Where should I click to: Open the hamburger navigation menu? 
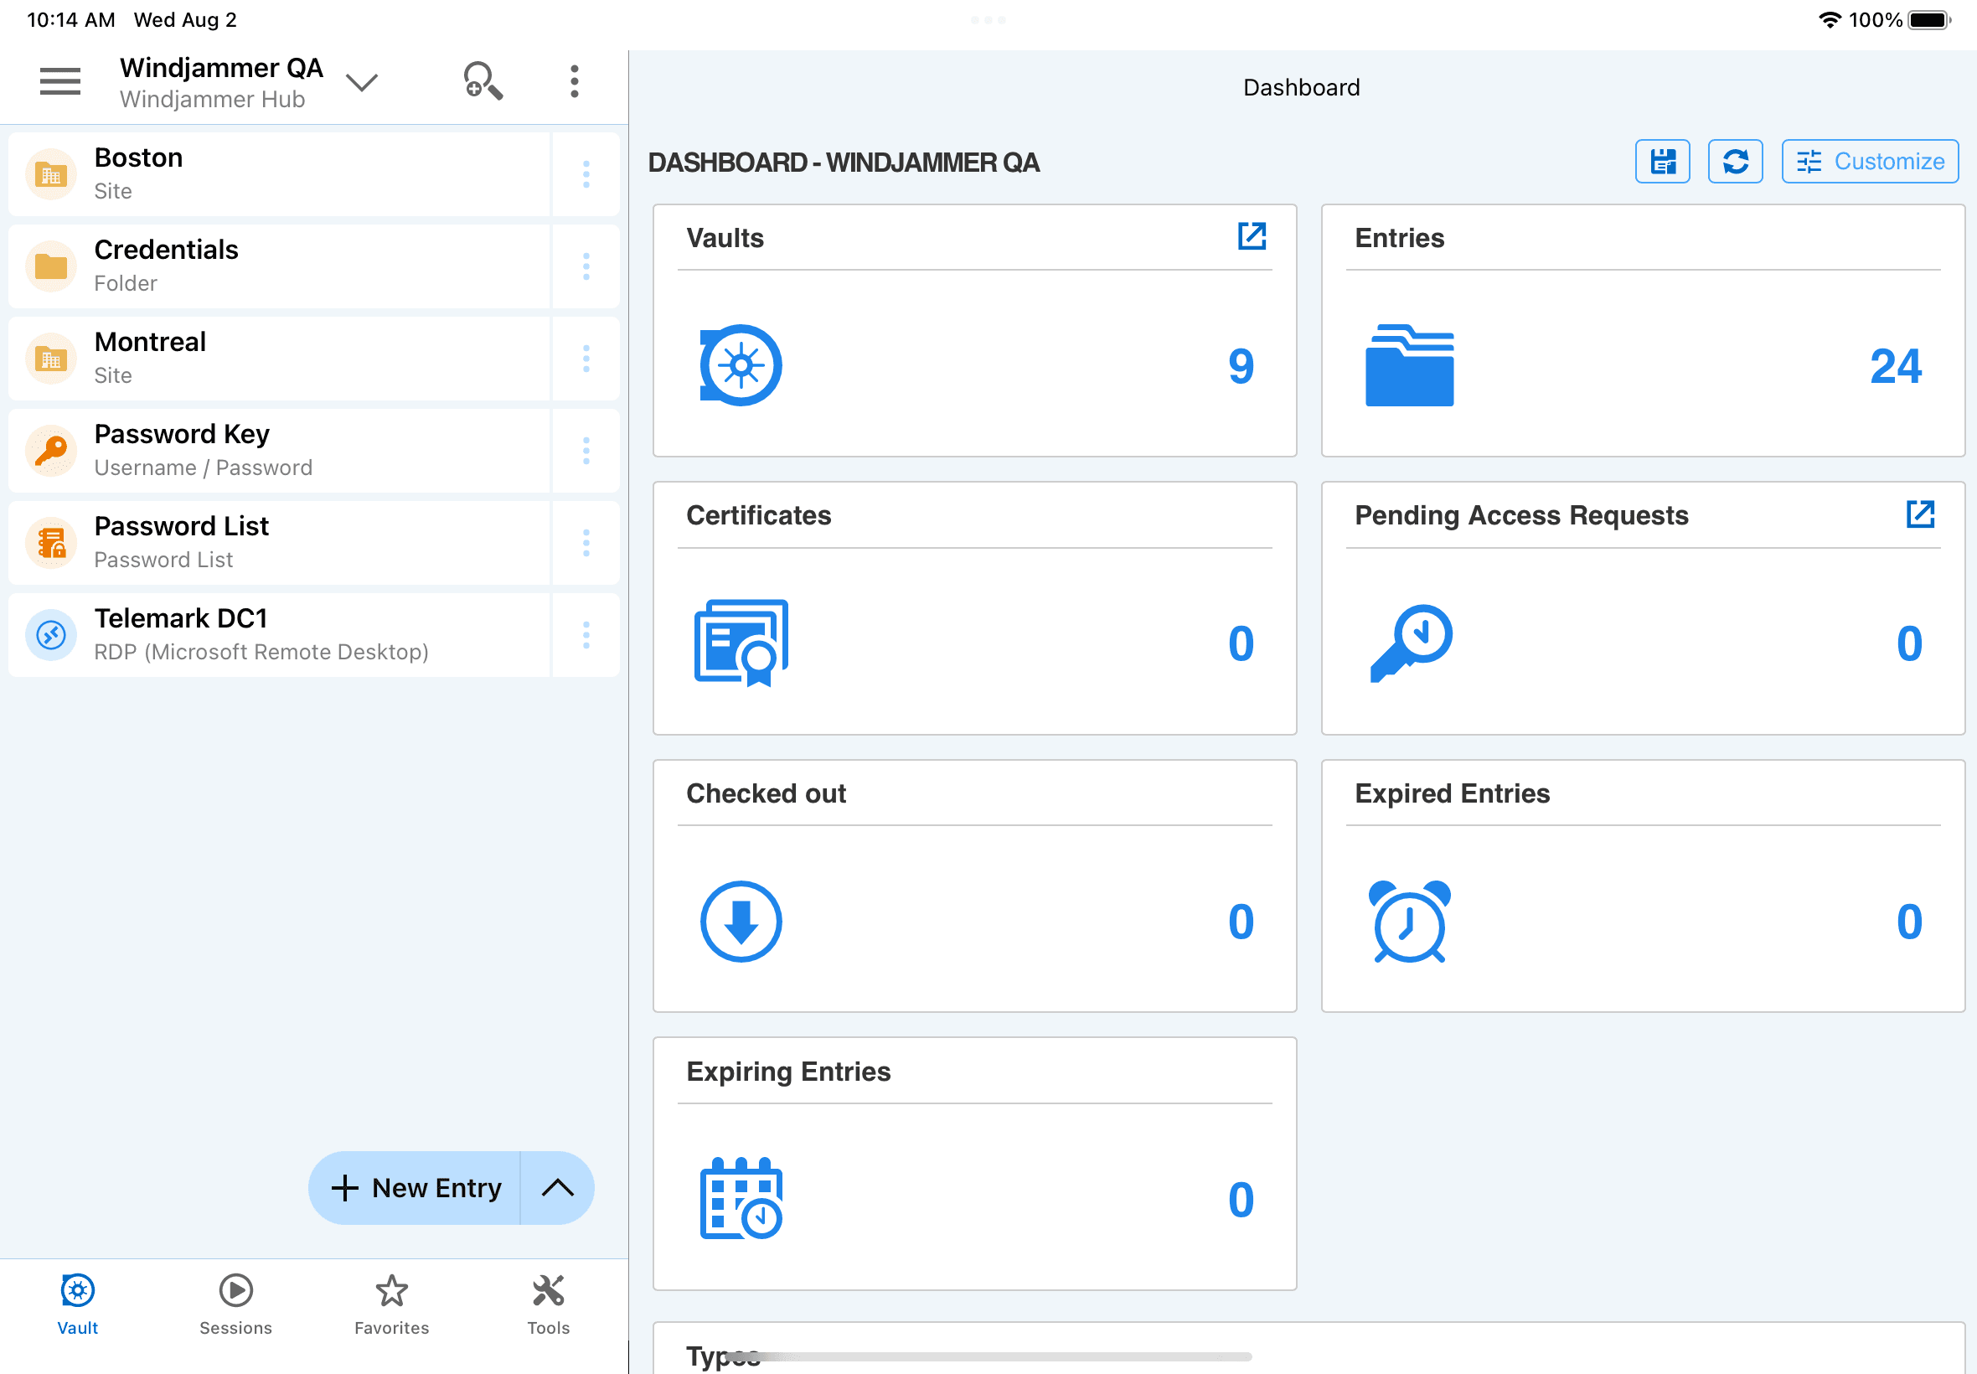point(59,80)
